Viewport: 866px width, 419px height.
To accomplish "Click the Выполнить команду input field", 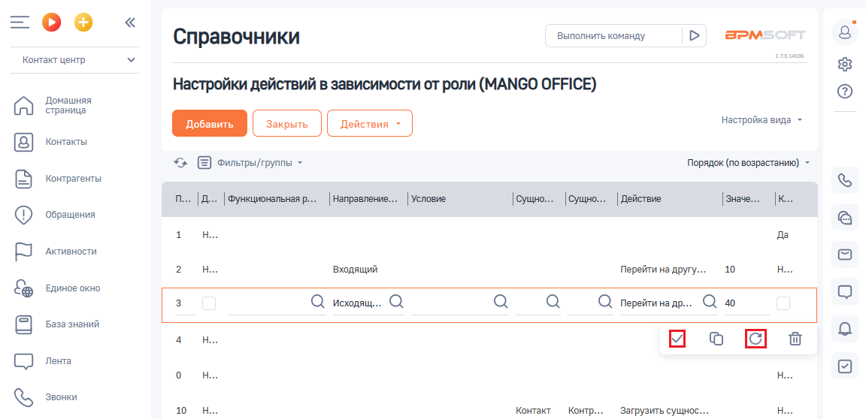I will pos(613,36).
